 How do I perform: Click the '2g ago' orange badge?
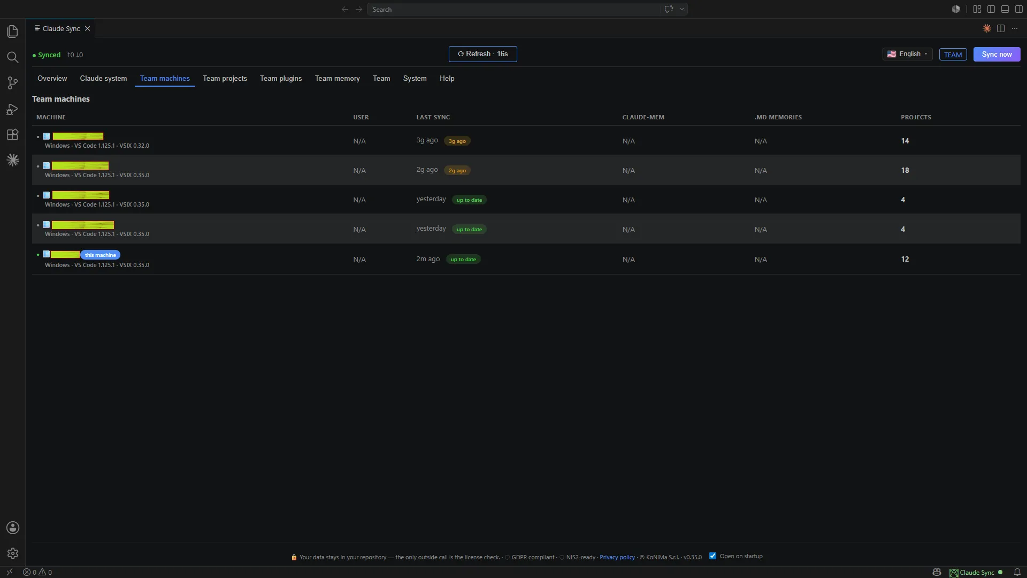pos(457,171)
